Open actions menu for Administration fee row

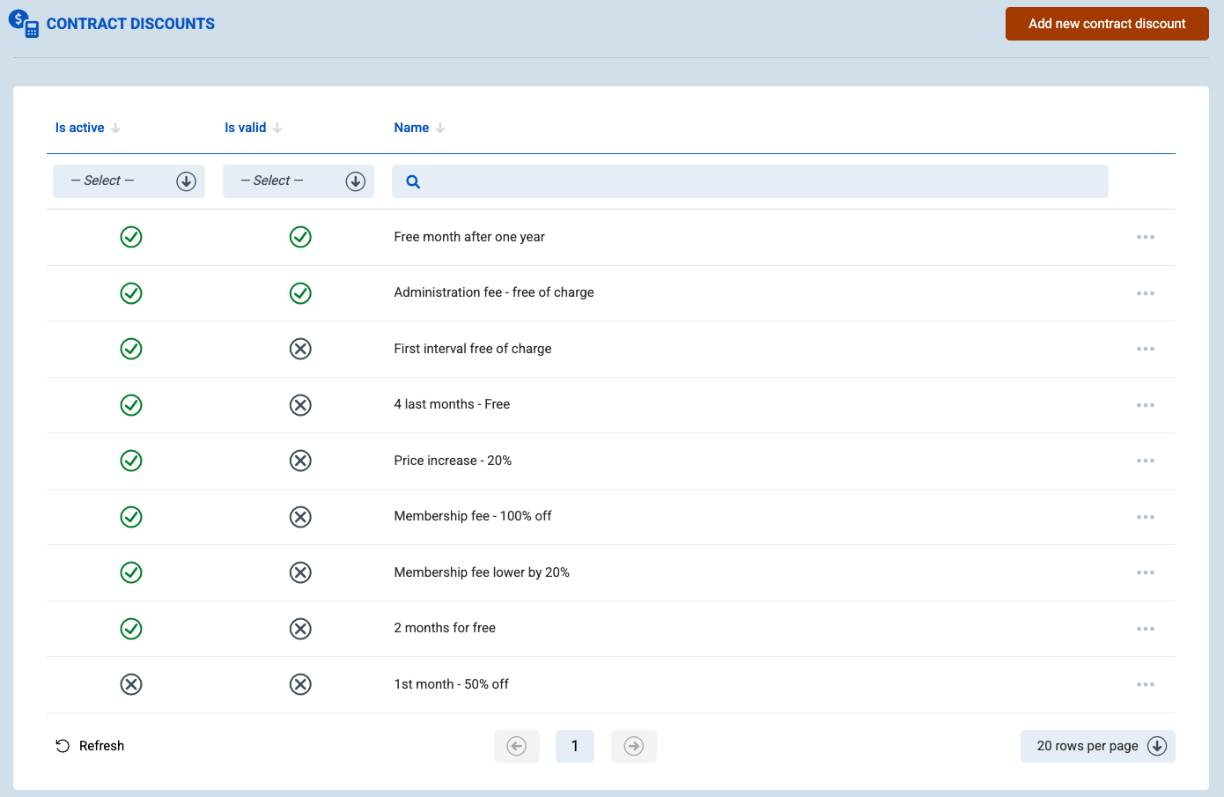click(x=1145, y=293)
